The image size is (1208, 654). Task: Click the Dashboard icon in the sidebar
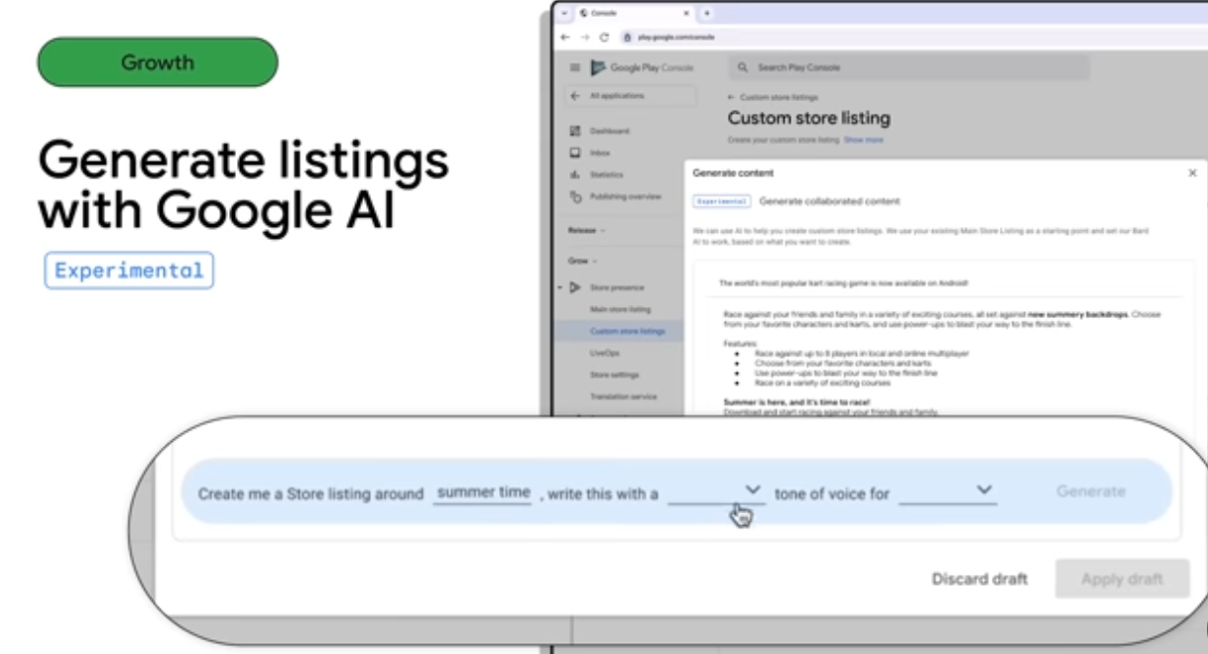pos(574,131)
